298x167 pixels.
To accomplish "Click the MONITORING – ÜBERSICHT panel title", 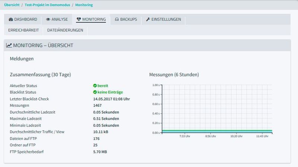I will (43, 45).
